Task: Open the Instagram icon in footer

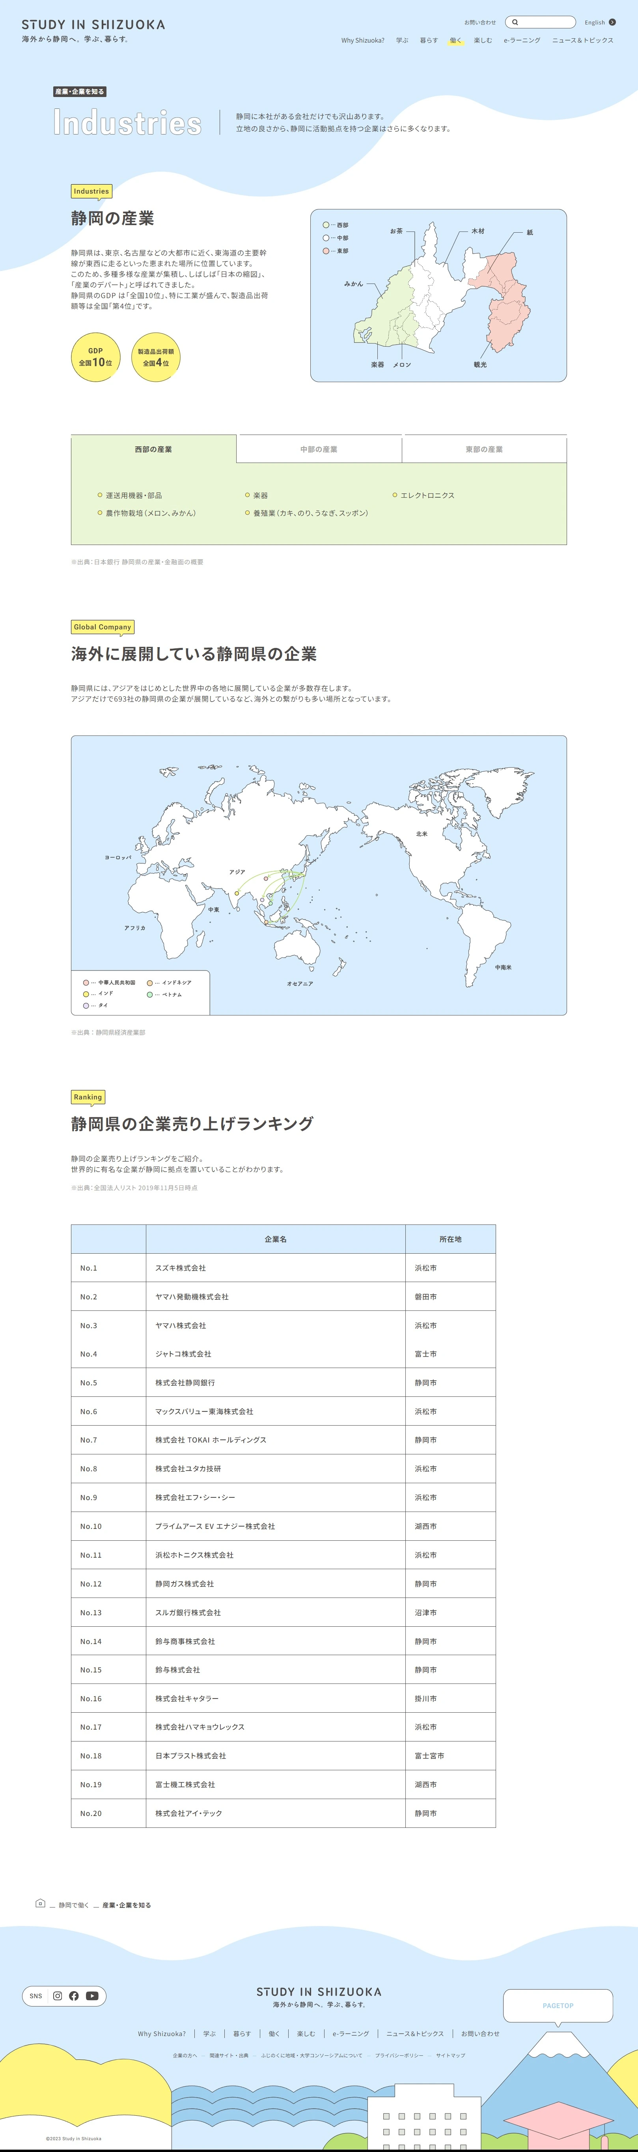Action: point(58,1996)
